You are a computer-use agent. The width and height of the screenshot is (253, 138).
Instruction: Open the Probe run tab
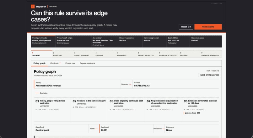70,63
